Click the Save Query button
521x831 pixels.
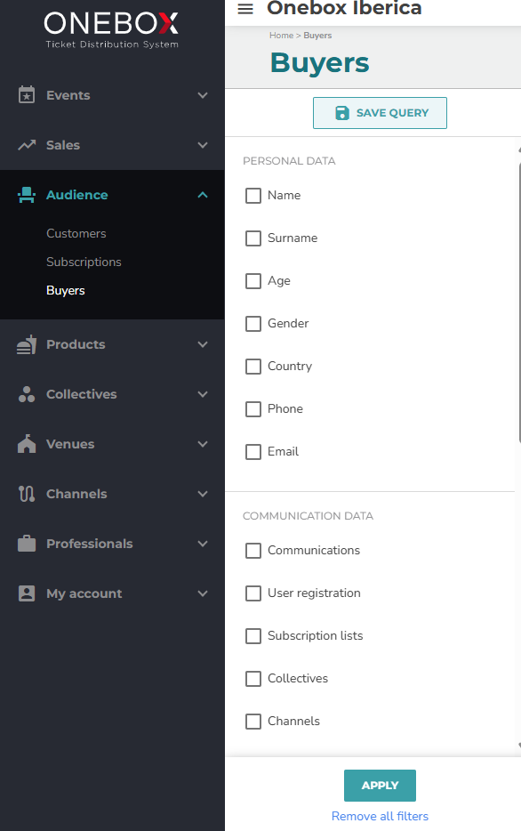coord(380,113)
